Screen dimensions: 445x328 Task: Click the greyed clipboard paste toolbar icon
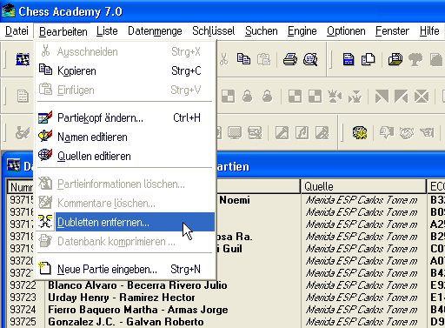(x=263, y=59)
